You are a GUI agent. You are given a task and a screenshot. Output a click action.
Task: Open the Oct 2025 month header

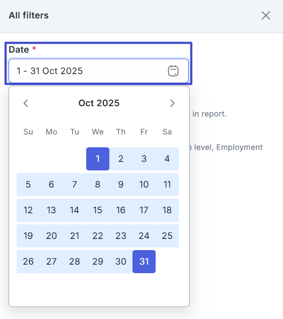(99, 103)
